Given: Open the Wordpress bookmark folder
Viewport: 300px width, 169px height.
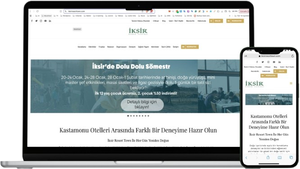Looking at the screenshot, I should click(x=65, y=16).
